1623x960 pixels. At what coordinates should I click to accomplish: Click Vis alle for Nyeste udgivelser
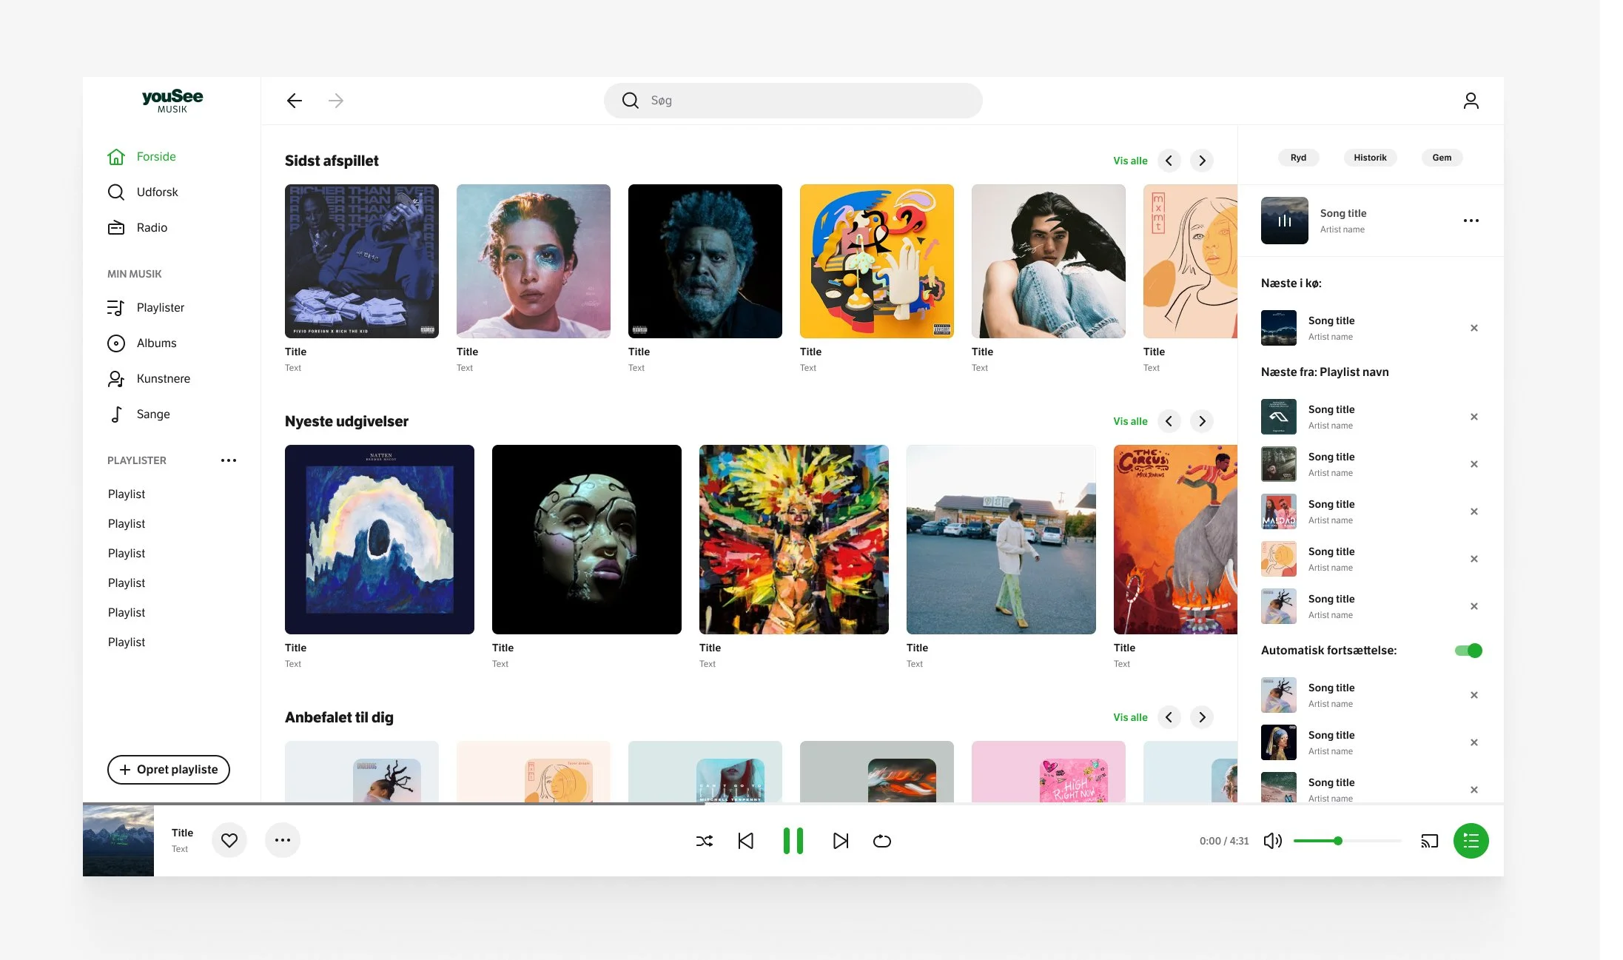(x=1130, y=421)
